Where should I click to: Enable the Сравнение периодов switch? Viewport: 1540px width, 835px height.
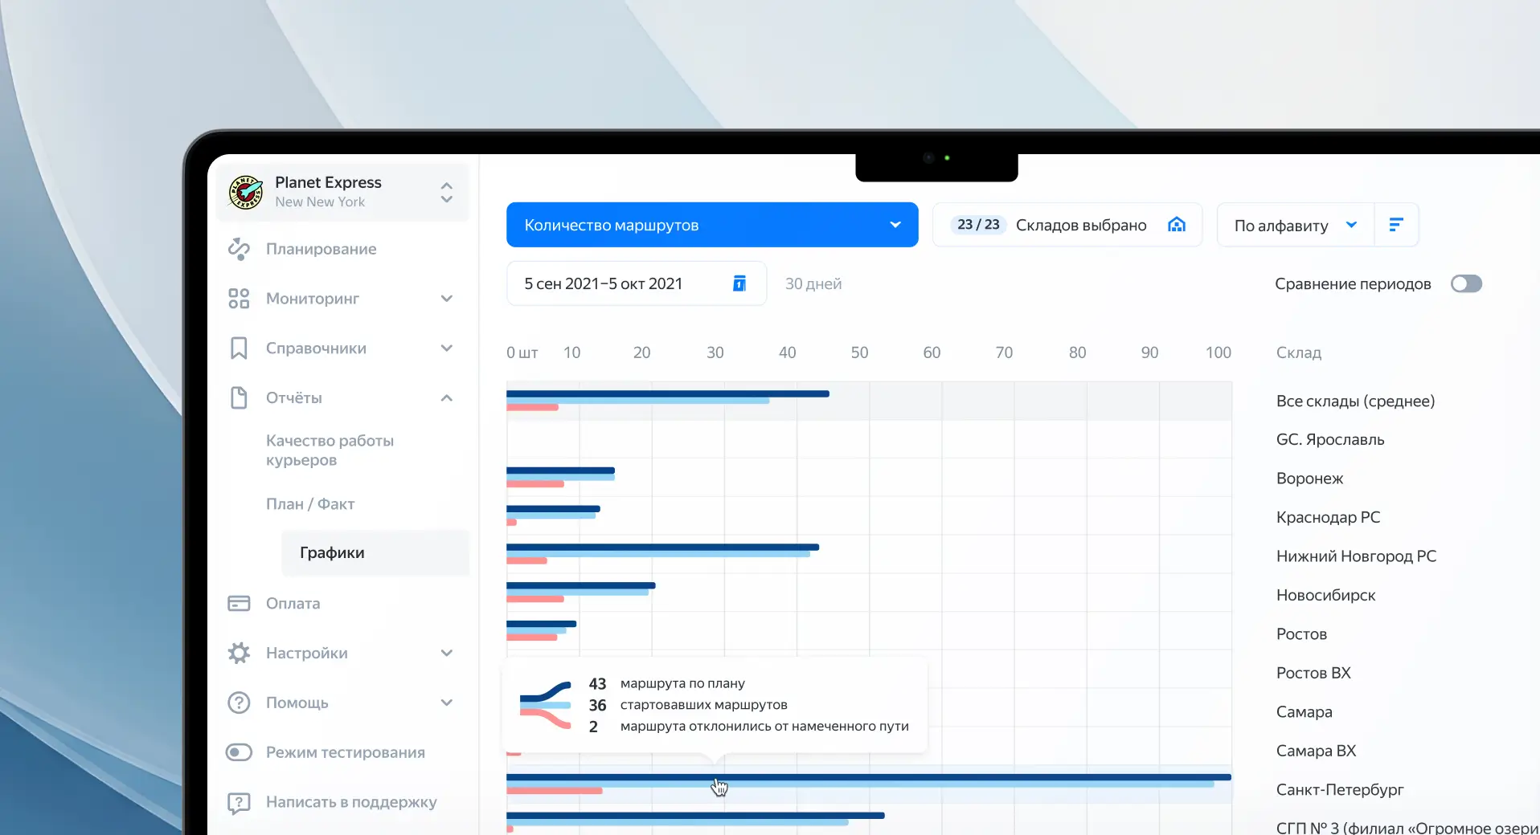[x=1466, y=283]
